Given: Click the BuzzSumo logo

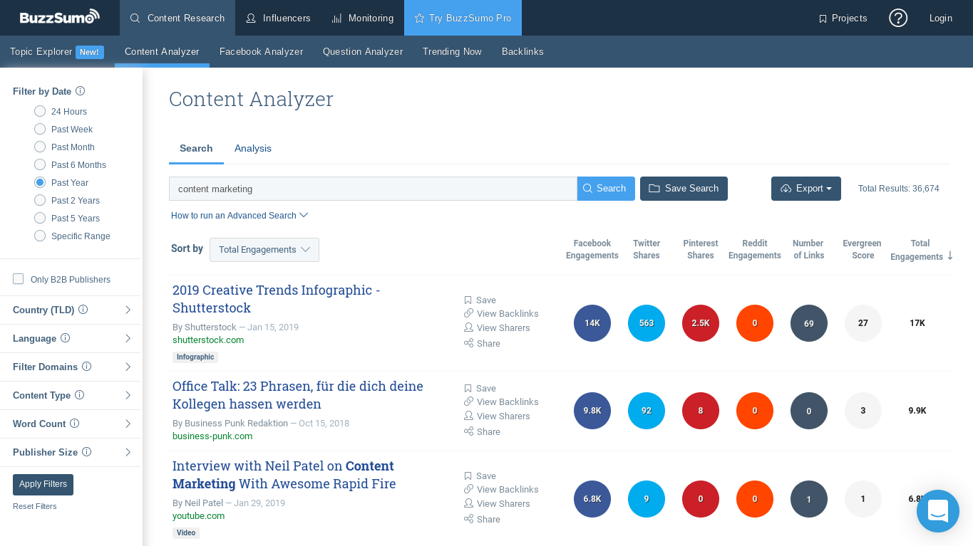Looking at the screenshot, I should [x=59, y=17].
